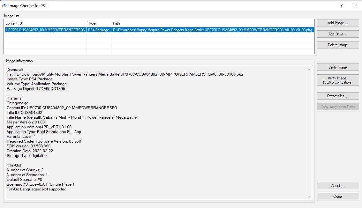The image size is (362, 208).
Task: Open the About dialog
Action: (x=338, y=185)
